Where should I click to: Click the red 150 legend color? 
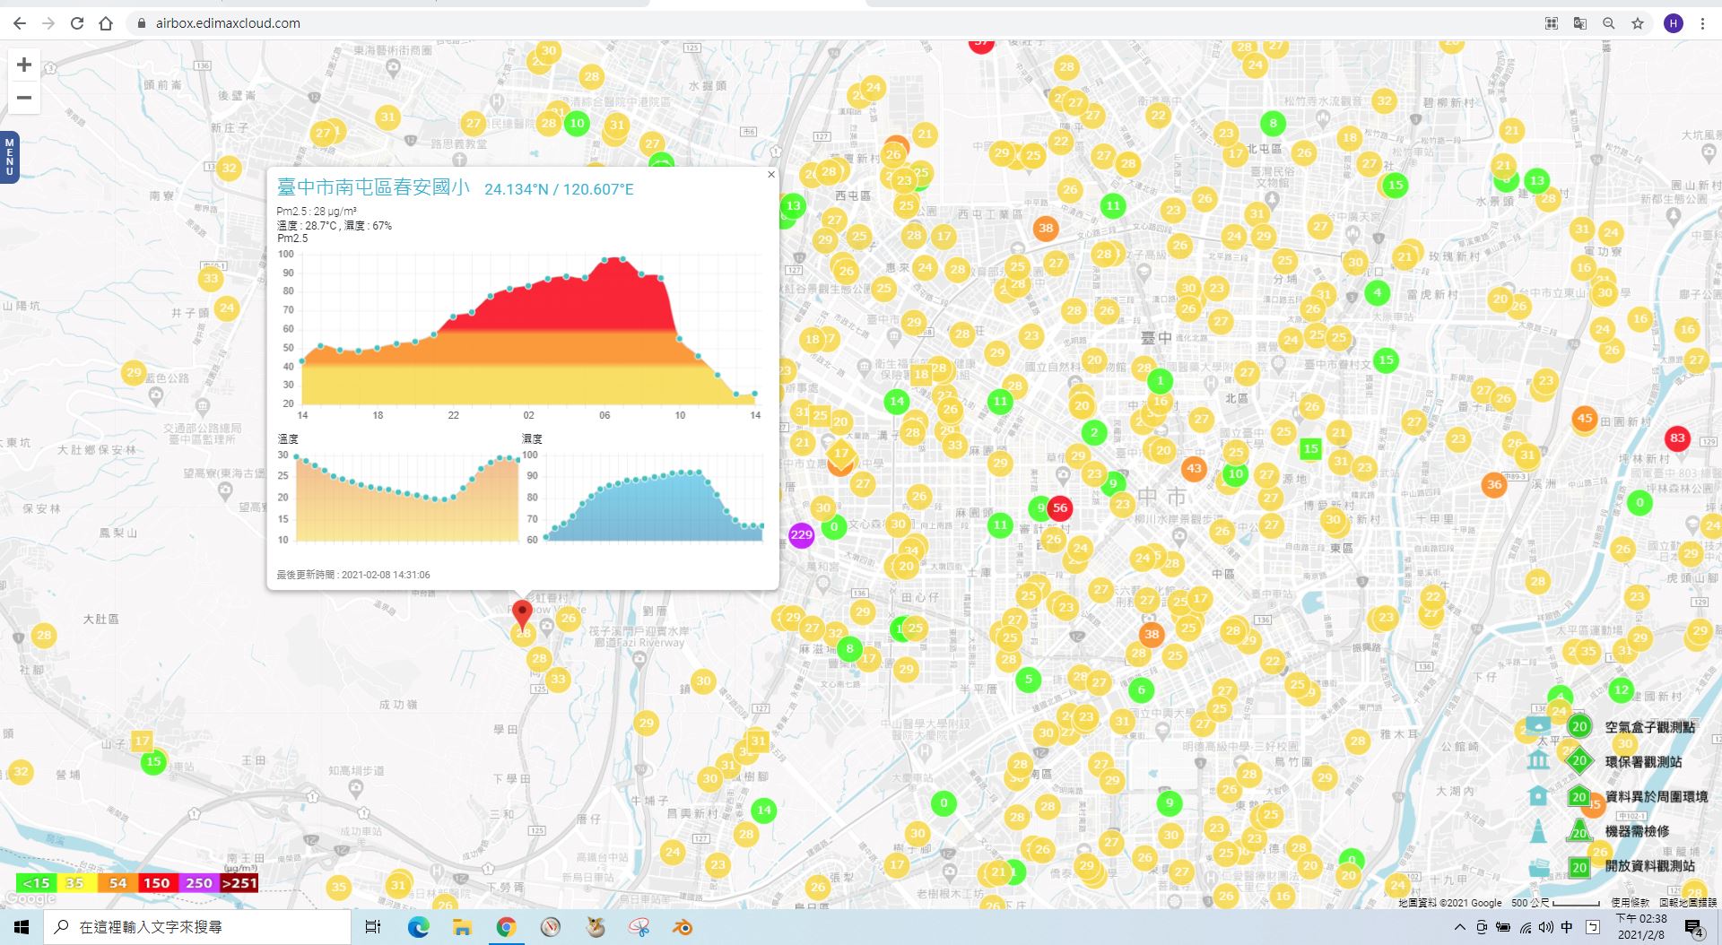[156, 883]
